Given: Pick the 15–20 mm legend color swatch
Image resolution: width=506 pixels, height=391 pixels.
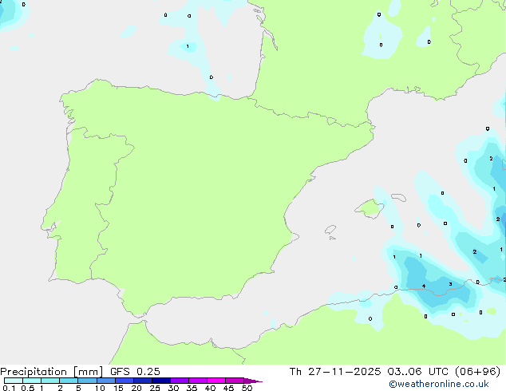Looking at the screenshot, I should (125, 381).
